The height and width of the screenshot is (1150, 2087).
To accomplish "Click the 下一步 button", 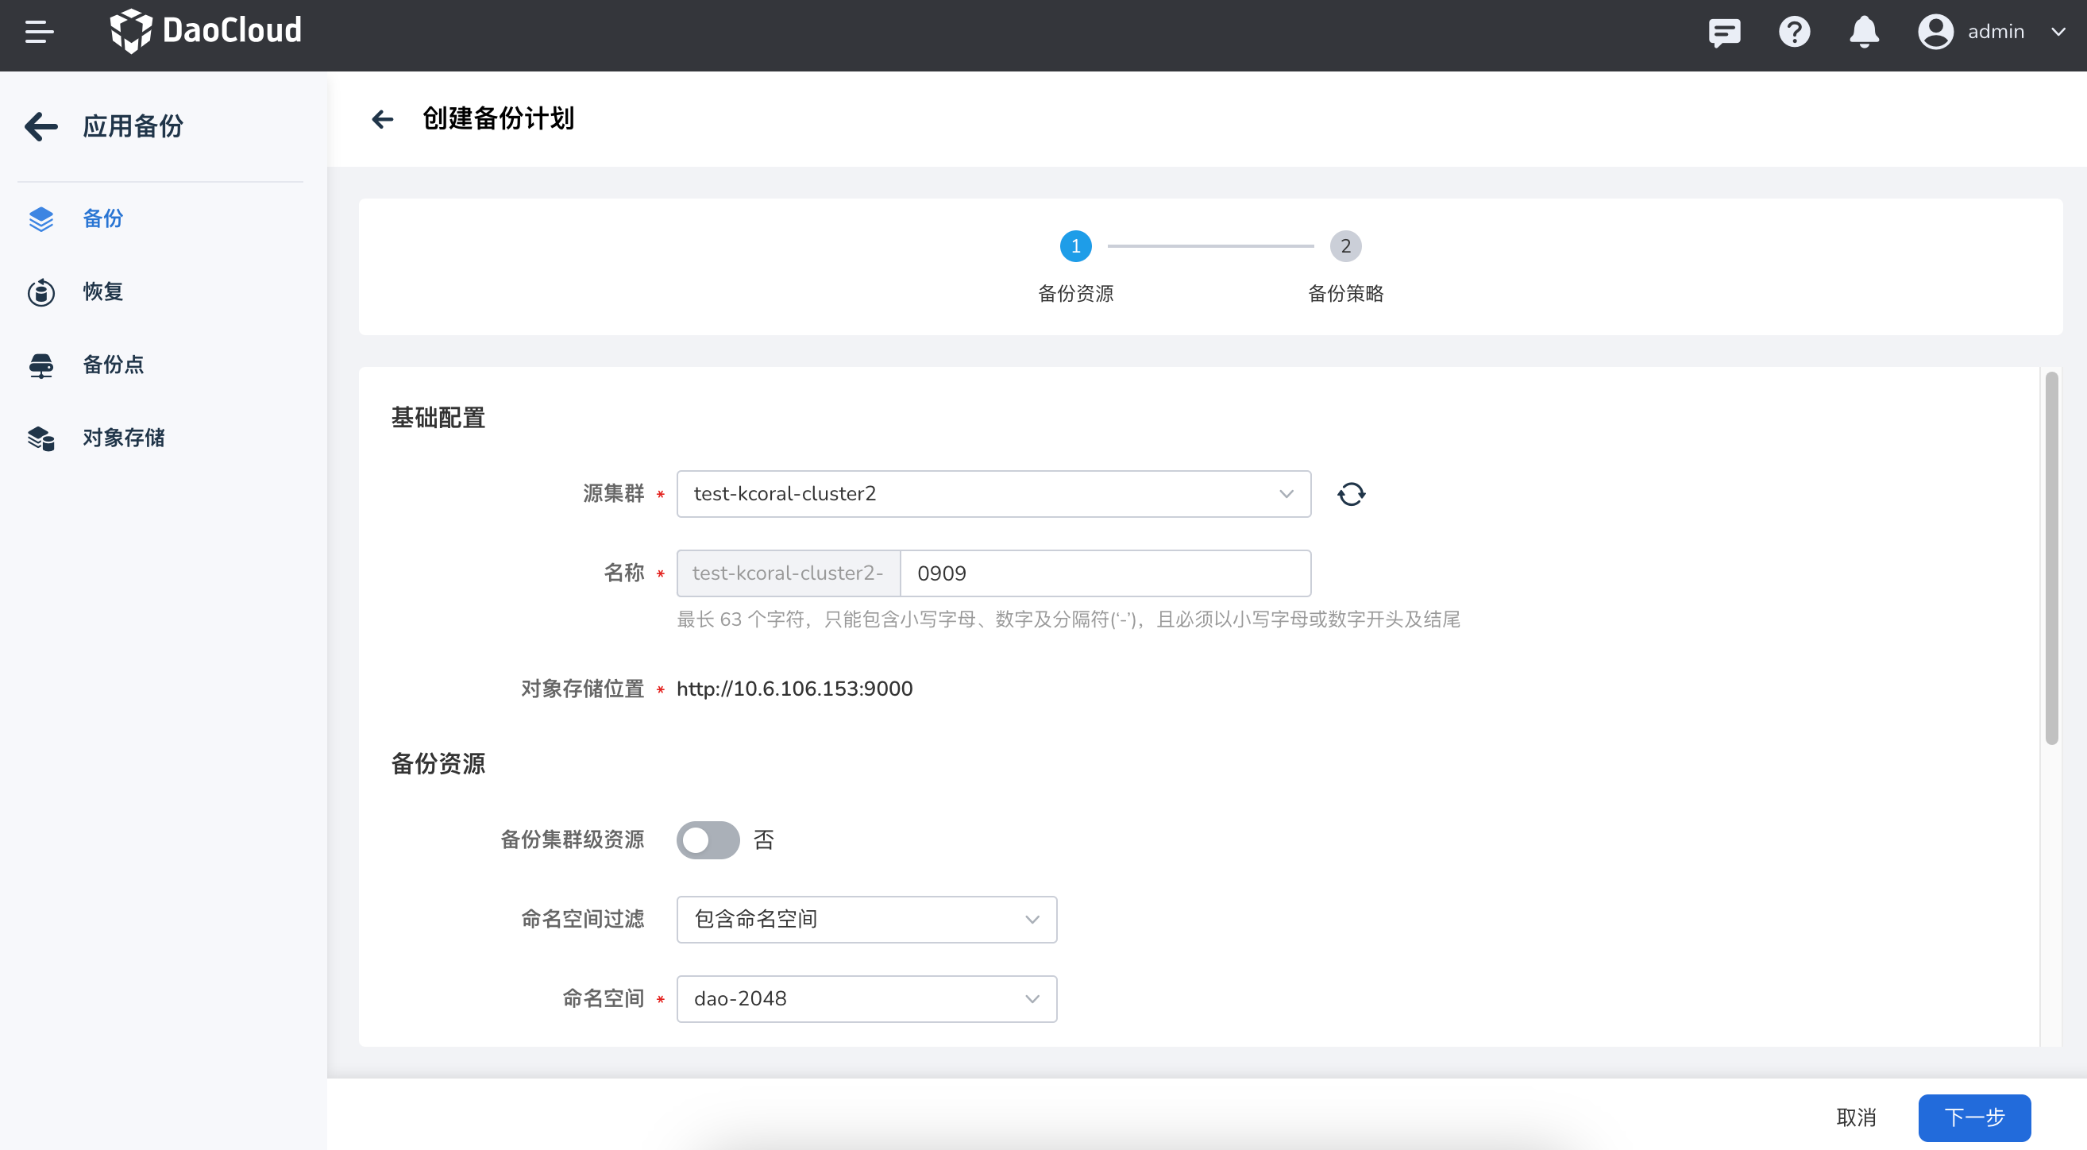I will click(x=1973, y=1117).
